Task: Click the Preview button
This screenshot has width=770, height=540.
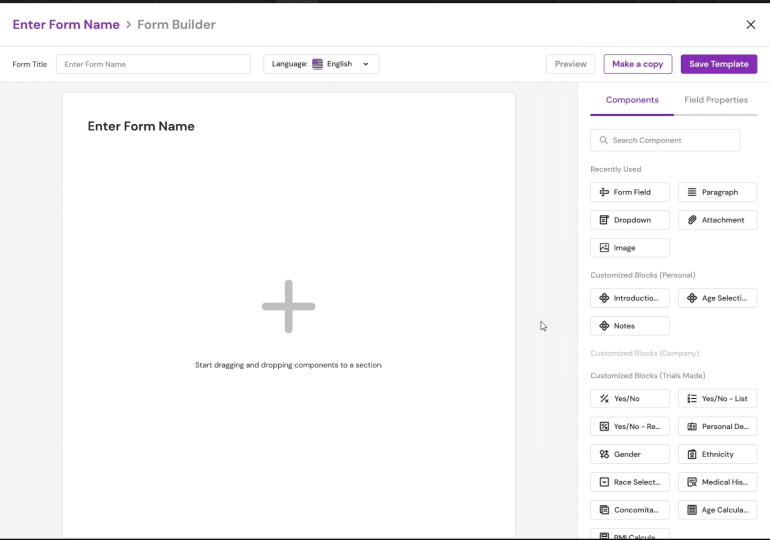Action: (x=570, y=64)
